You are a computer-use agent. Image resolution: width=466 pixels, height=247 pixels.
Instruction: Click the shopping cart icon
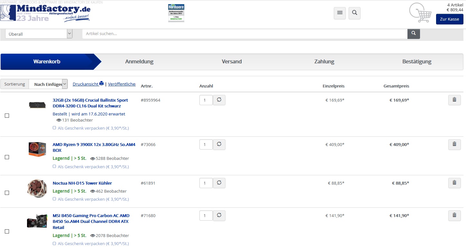(x=420, y=13)
